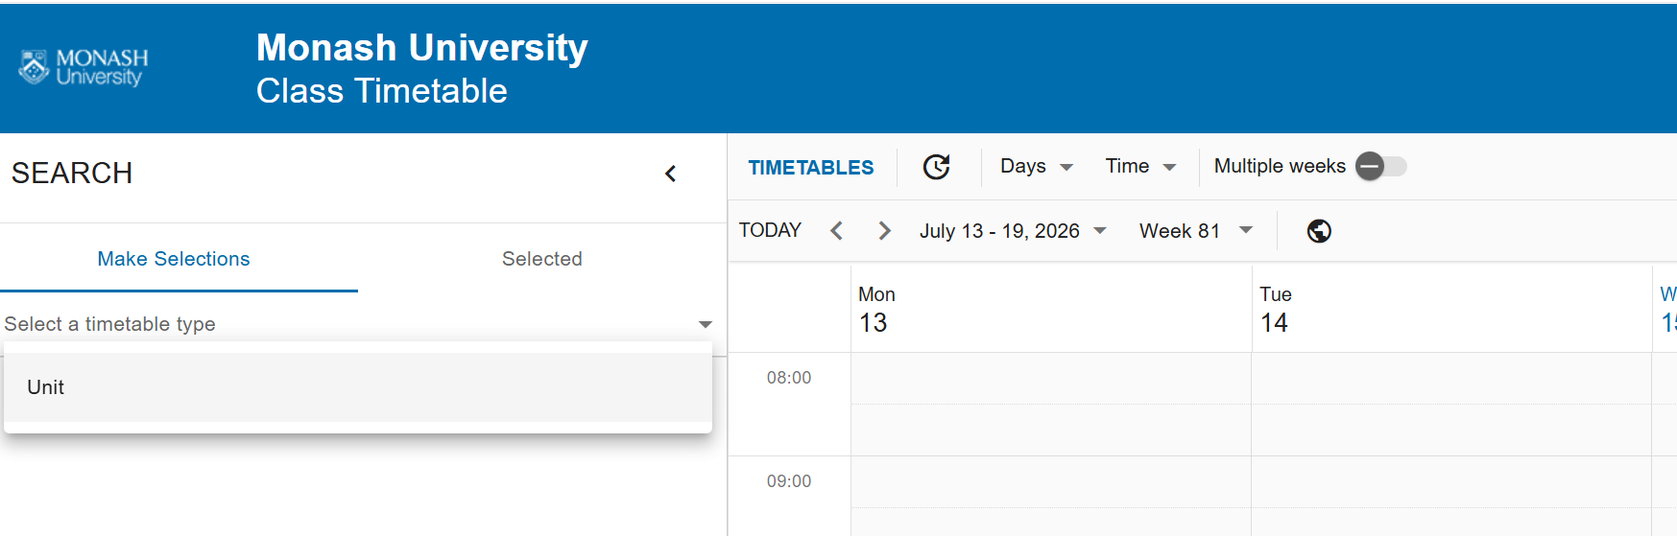1677x536 pixels.
Task: Expand the July 13 - 19, 2026 date picker
Action: [1013, 231]
